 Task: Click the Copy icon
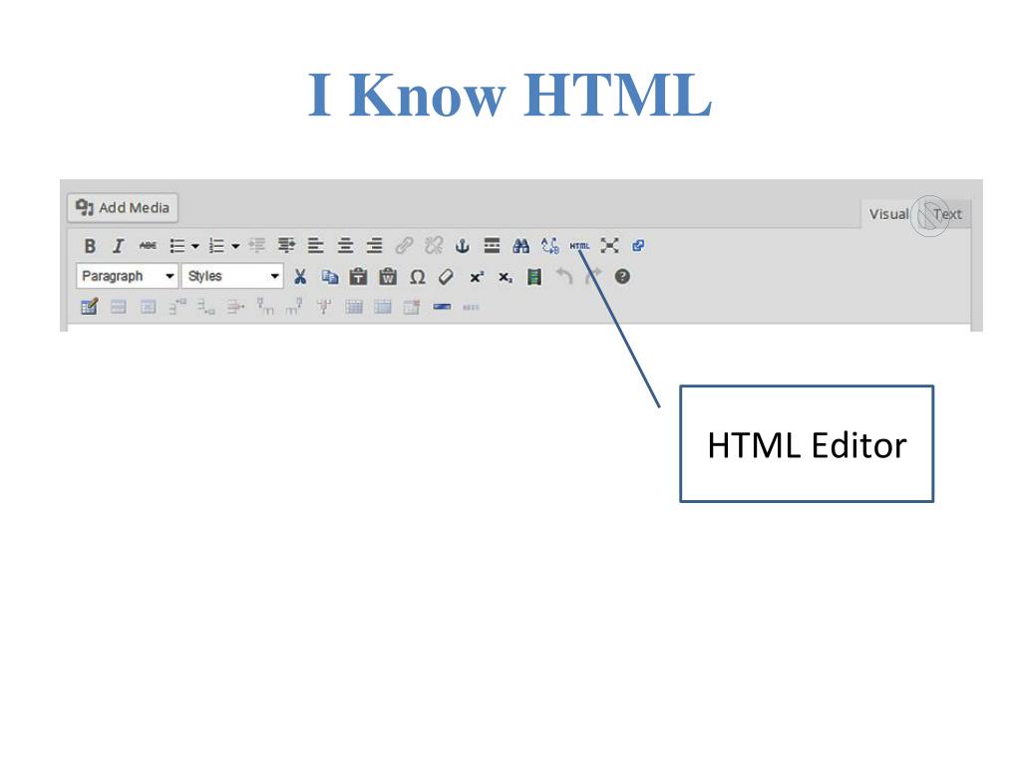(x=329, y=277)
